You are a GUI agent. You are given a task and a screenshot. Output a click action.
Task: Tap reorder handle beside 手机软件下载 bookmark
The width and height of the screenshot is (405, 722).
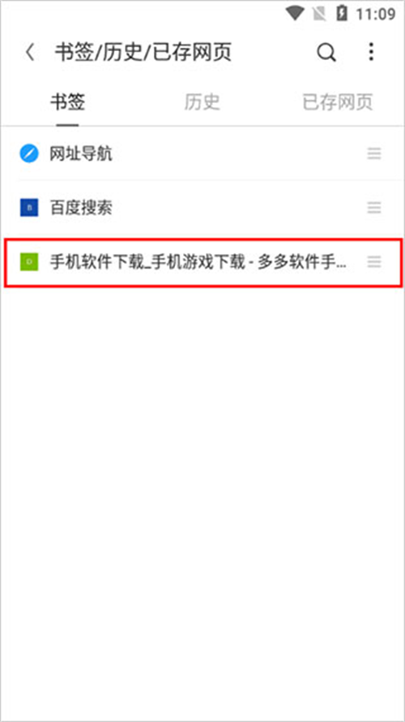(x=374, y=263)
